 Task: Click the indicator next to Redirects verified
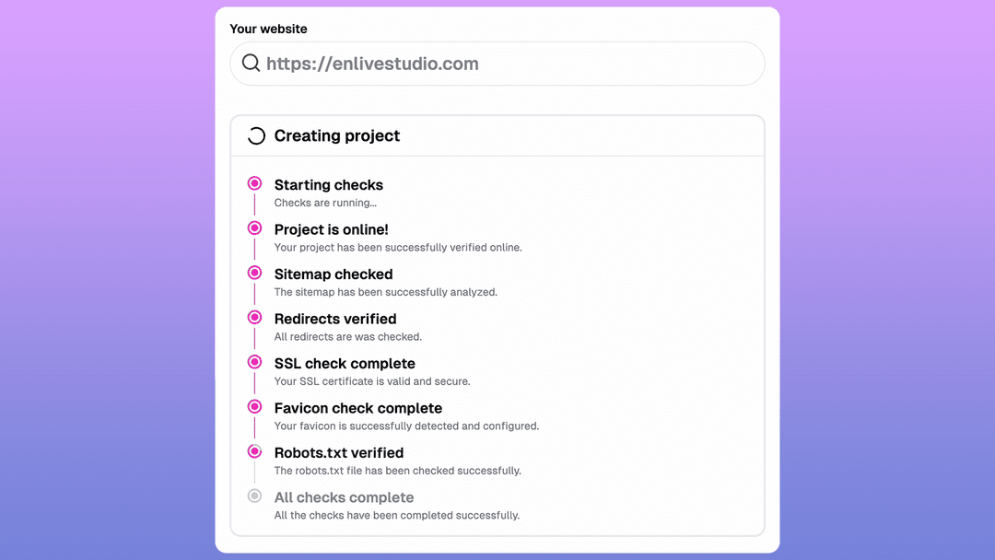254,317
